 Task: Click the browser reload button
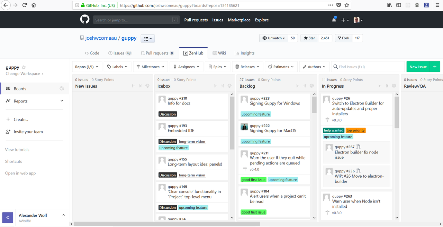point(25,5)
